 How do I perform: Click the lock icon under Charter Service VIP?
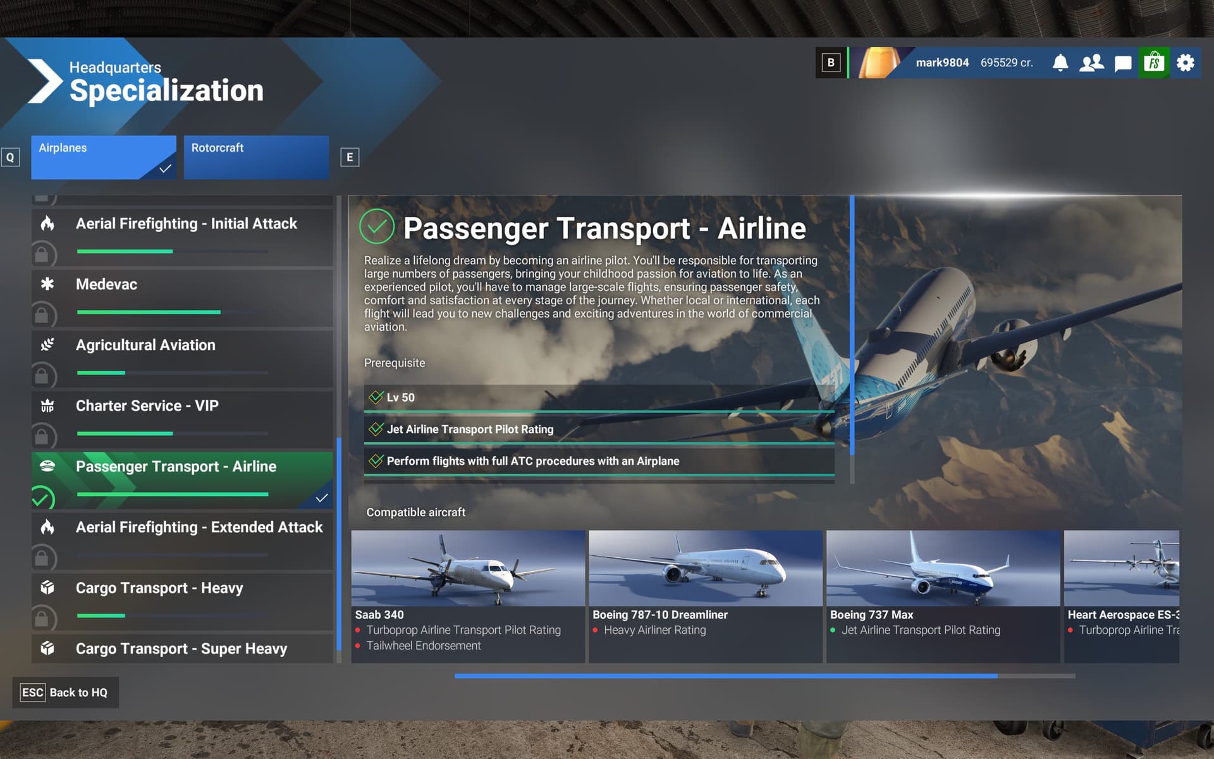42,436
